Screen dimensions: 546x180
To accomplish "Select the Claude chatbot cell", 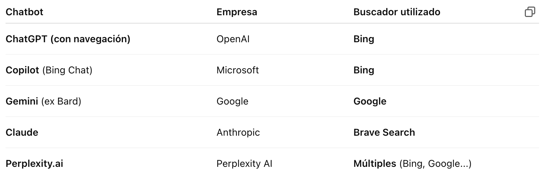I will (x=22, y=133).
